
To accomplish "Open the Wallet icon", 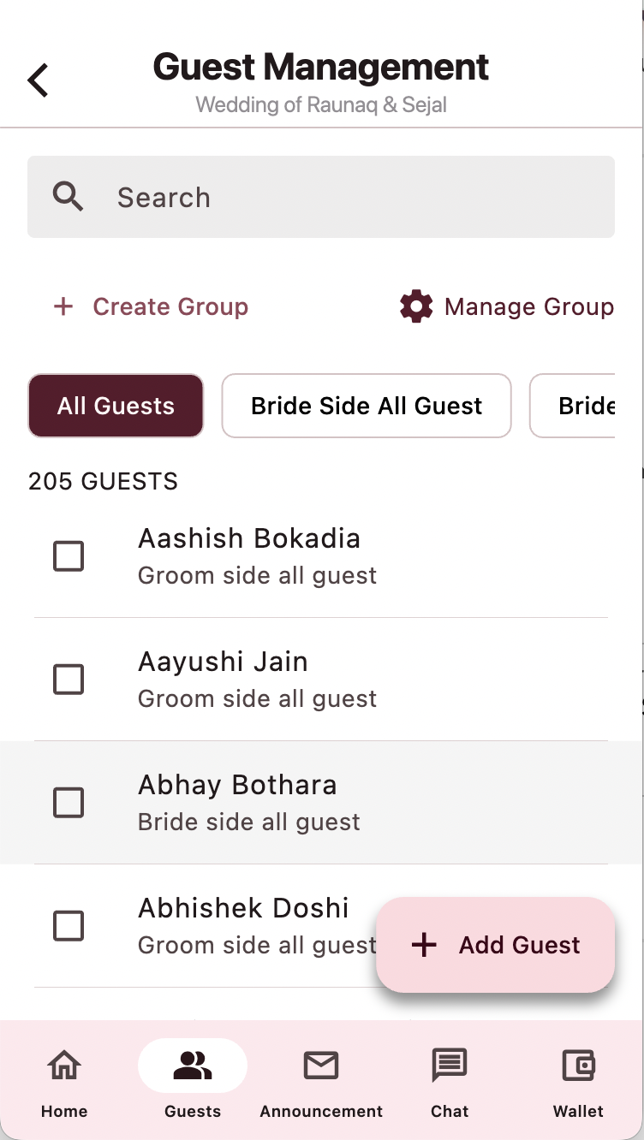I will tap(578, 1066).
